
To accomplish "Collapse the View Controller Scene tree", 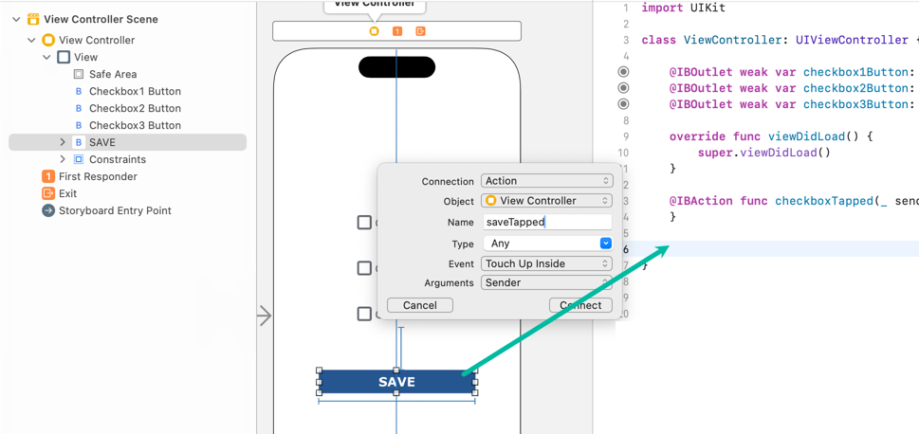I will click(16, 19).
